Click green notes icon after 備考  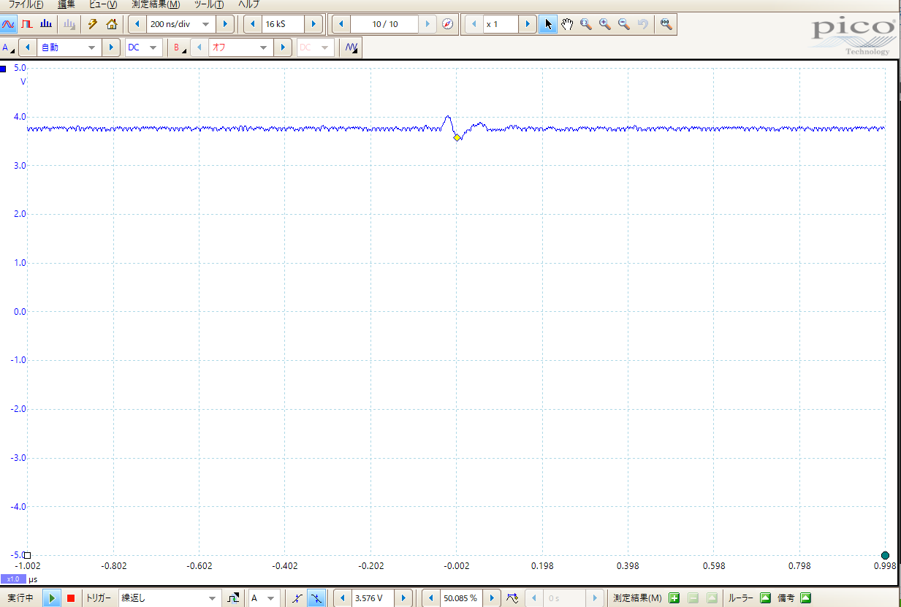(806, 598)
